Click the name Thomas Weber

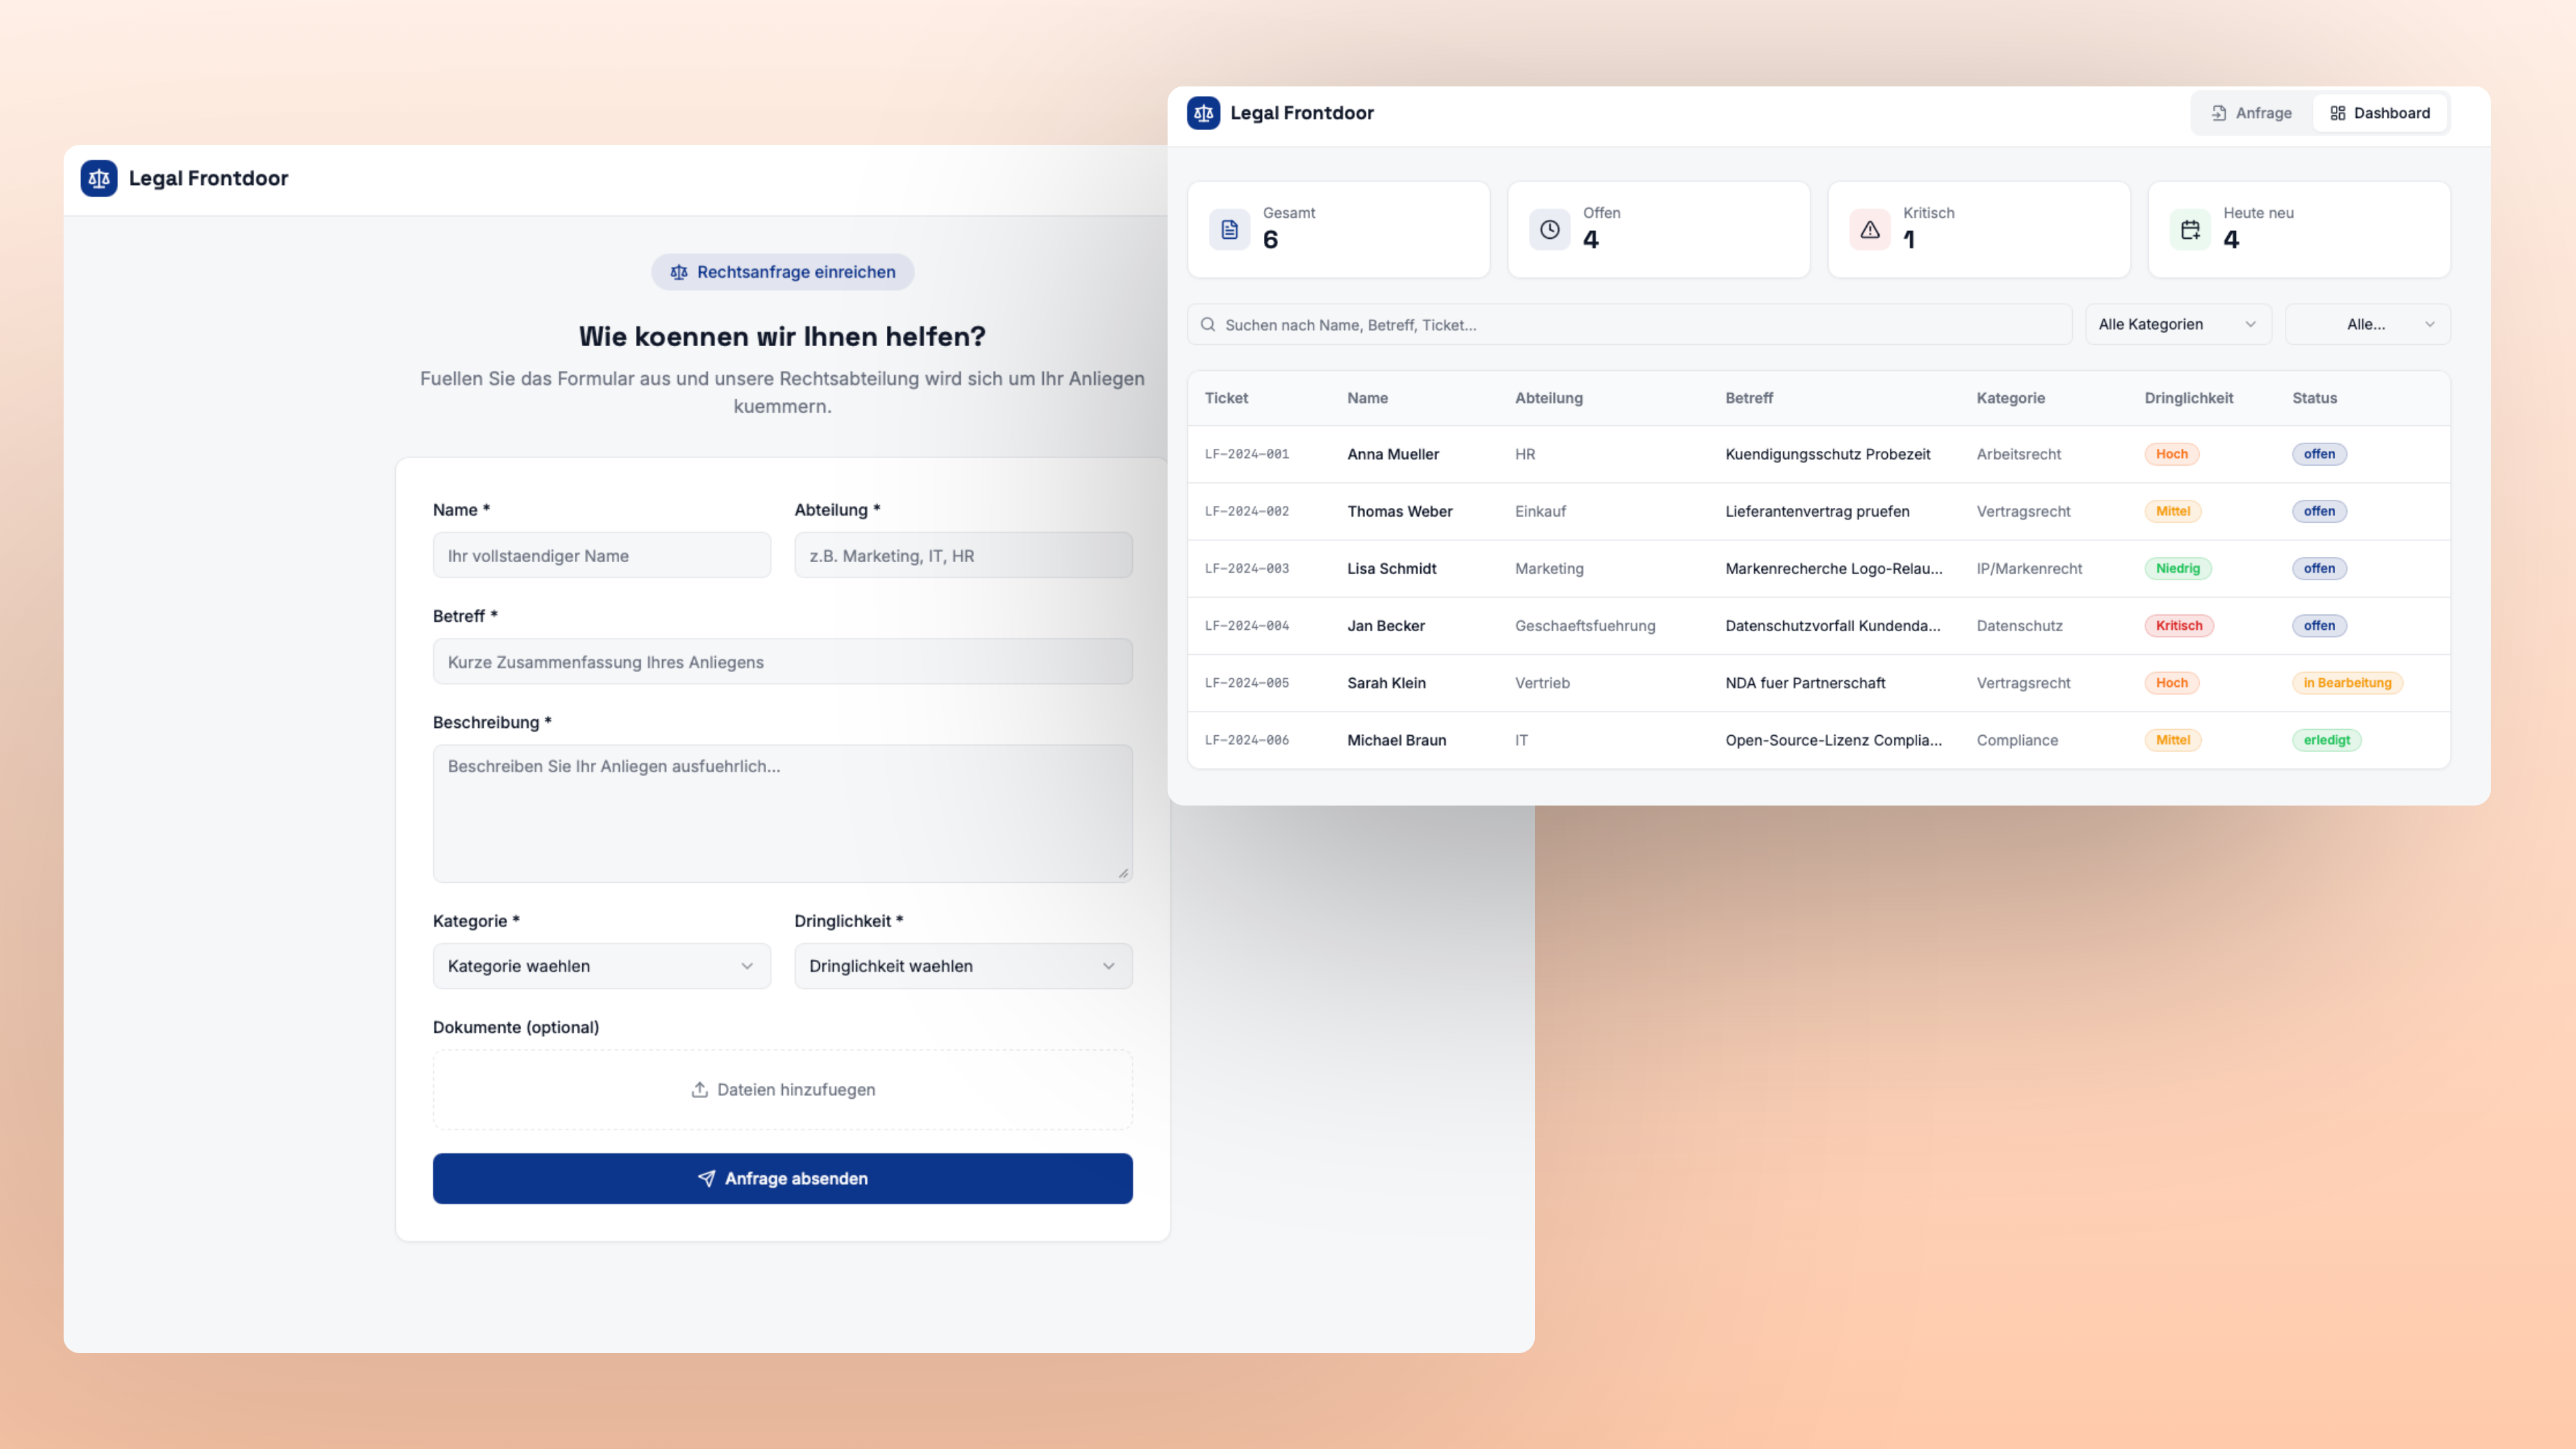(x=1399, y=511)
